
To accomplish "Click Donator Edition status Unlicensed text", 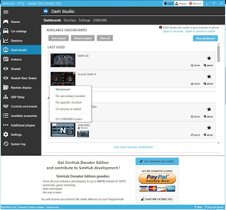I will pos(39,207).
